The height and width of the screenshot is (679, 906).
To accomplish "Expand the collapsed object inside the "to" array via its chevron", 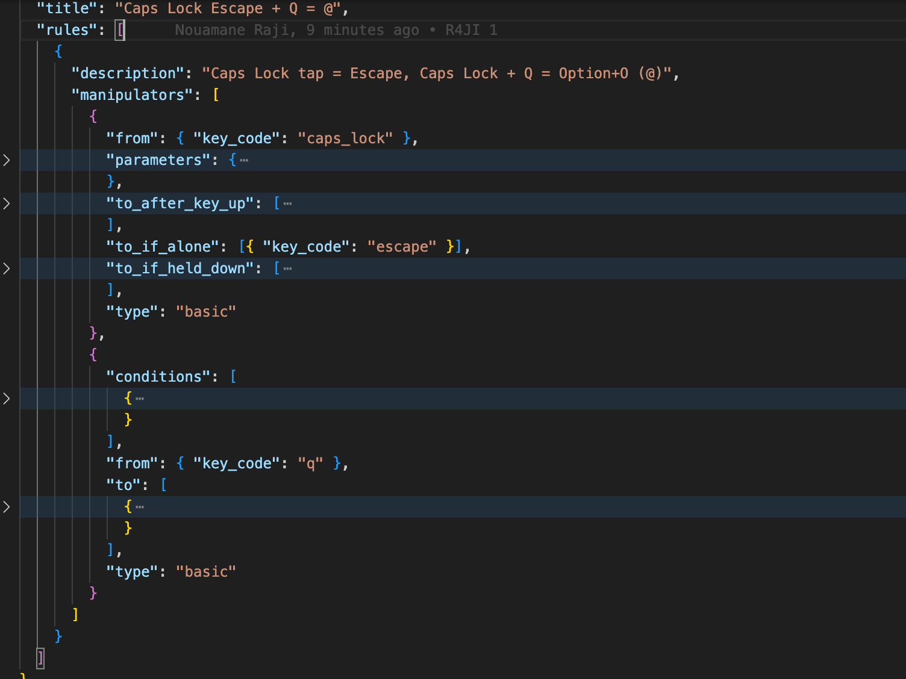I will pyautogui.click(x=7, y=507).
